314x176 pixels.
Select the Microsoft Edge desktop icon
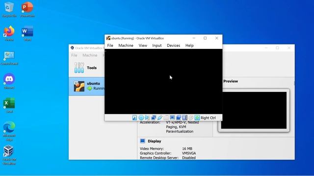(9, 132)
